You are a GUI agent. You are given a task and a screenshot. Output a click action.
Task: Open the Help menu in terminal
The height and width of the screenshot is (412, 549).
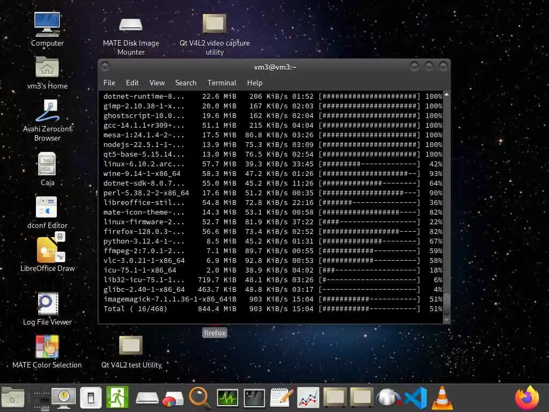255,83
